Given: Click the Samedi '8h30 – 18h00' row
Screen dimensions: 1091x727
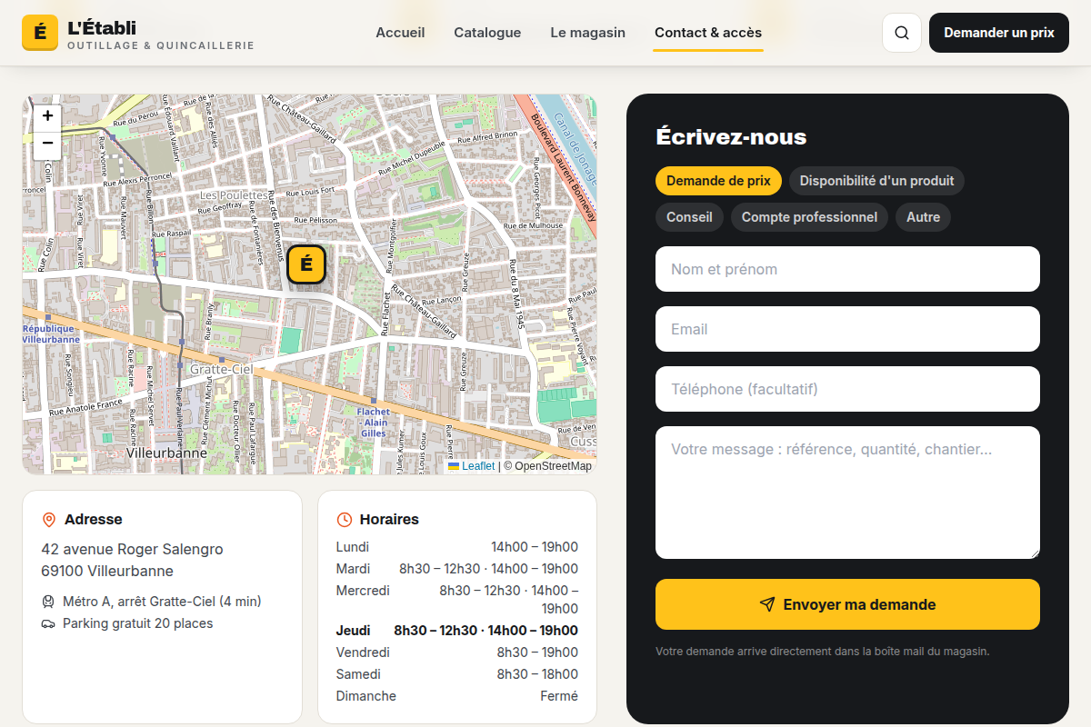Looking at the screenshot, I should [457, 674].
